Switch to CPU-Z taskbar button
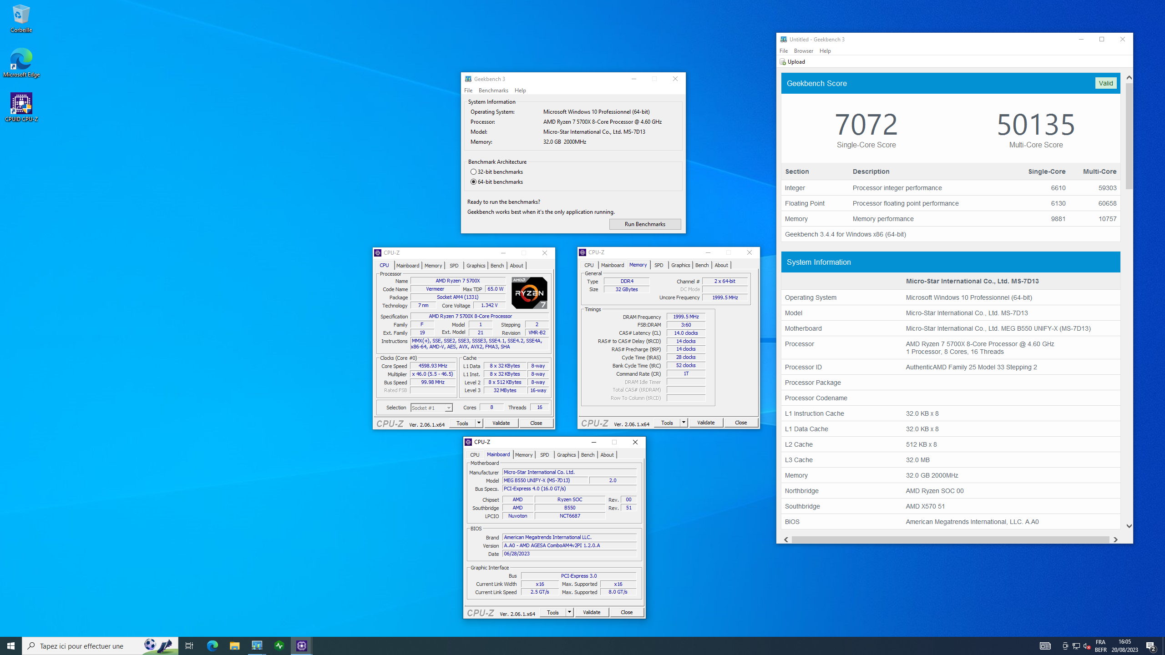This screenshot has height=655, width=1165. (x=301, y=645)
